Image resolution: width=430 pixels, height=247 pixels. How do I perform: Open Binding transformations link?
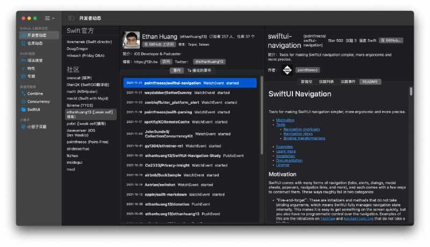(304, 139)
